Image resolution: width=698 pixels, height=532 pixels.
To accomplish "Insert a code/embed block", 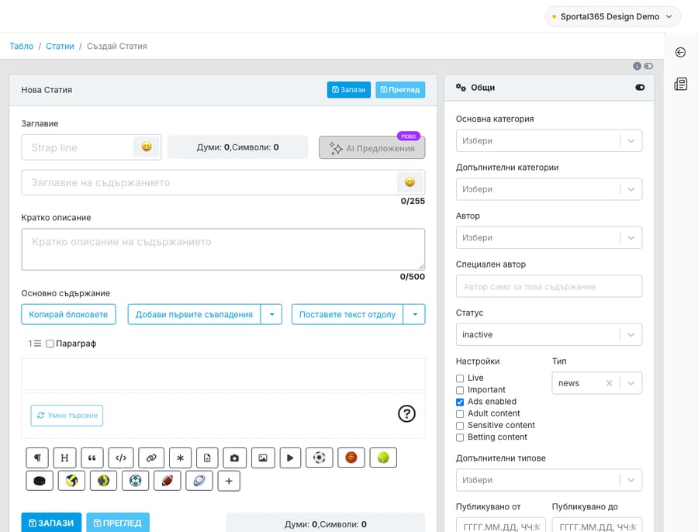I will point(121,458).
